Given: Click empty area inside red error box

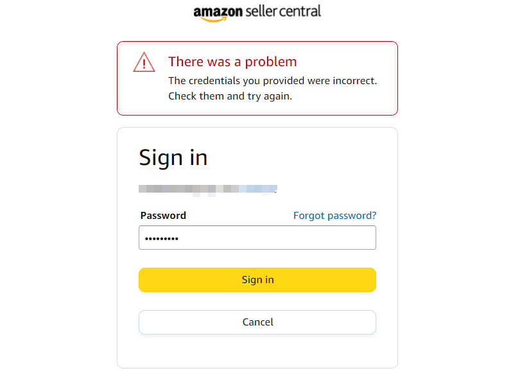Looking at the screenshot, I should (x=347, y=103).
